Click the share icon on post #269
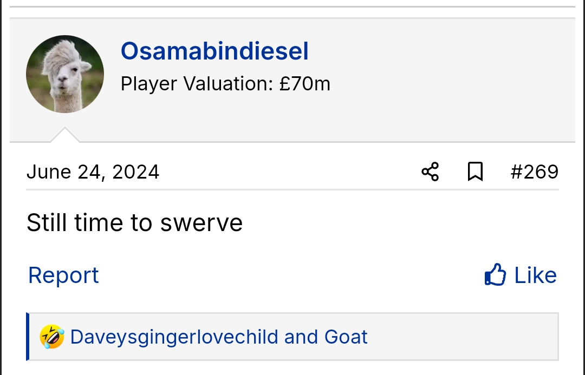 pyautogui.click(x=430, y=172)
